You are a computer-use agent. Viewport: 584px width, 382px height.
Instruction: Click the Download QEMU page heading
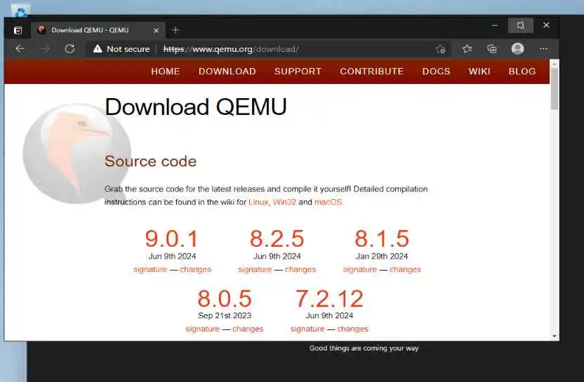pyautogui.click(x=196, y=107)
